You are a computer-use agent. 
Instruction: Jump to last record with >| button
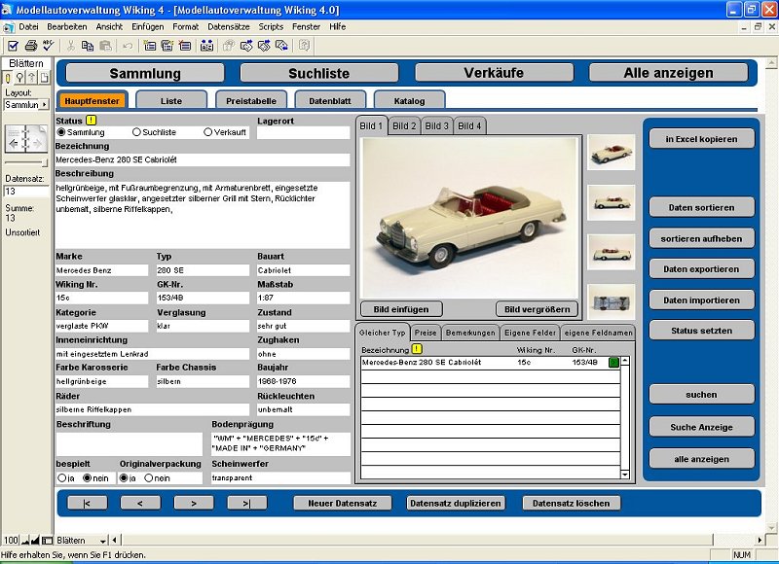247,503
